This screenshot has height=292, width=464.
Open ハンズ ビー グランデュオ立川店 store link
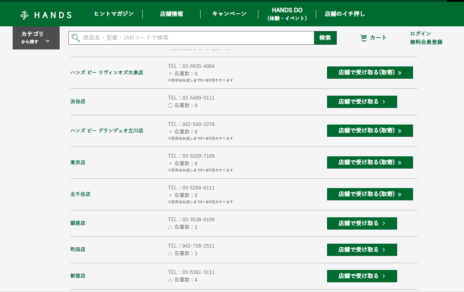tap(107, 131)
